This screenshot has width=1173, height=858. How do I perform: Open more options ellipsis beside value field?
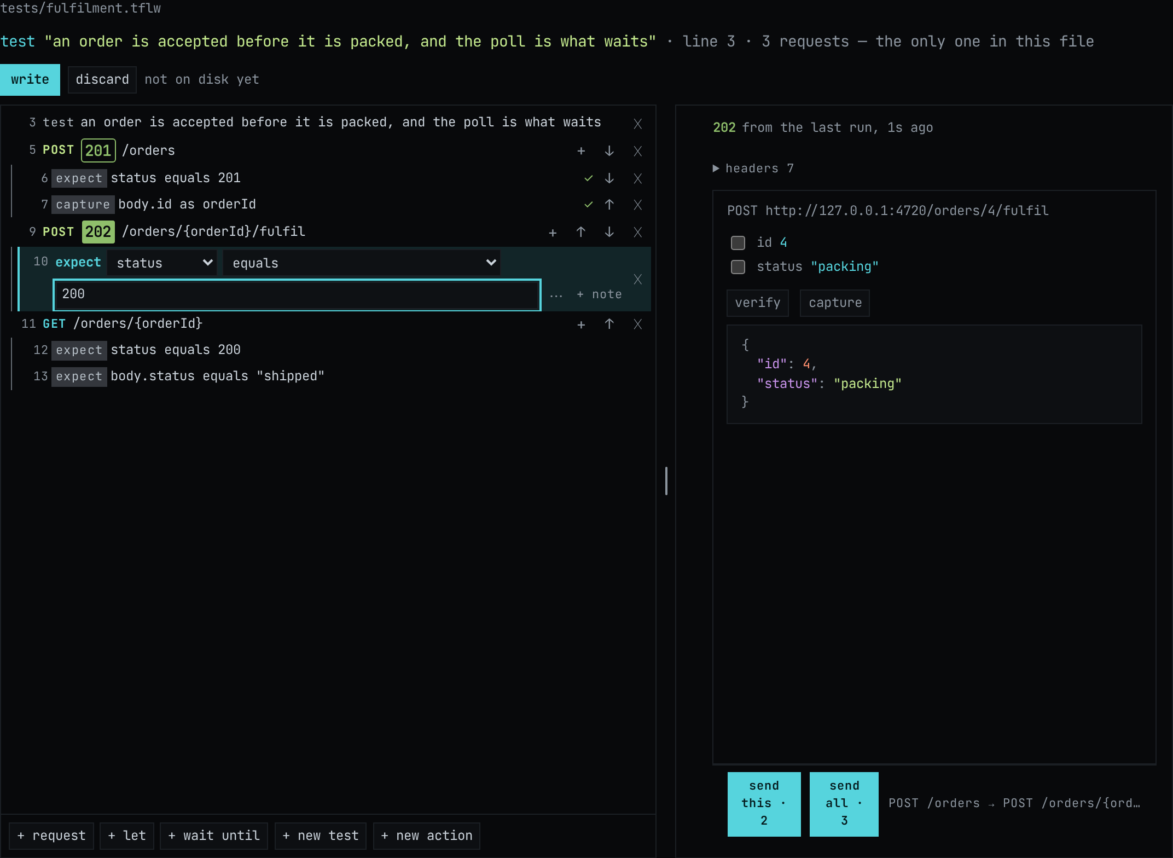556,295
